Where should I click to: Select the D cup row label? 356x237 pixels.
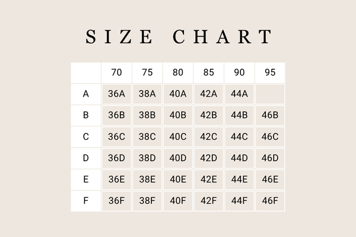pyautogui.click(x=86, y=158)
